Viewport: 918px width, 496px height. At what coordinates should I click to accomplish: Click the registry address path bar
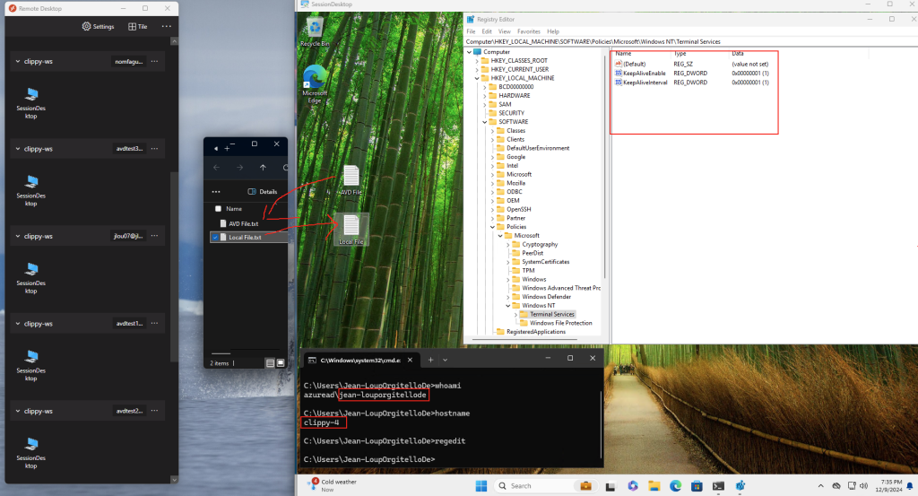click(x=691, y=41)
